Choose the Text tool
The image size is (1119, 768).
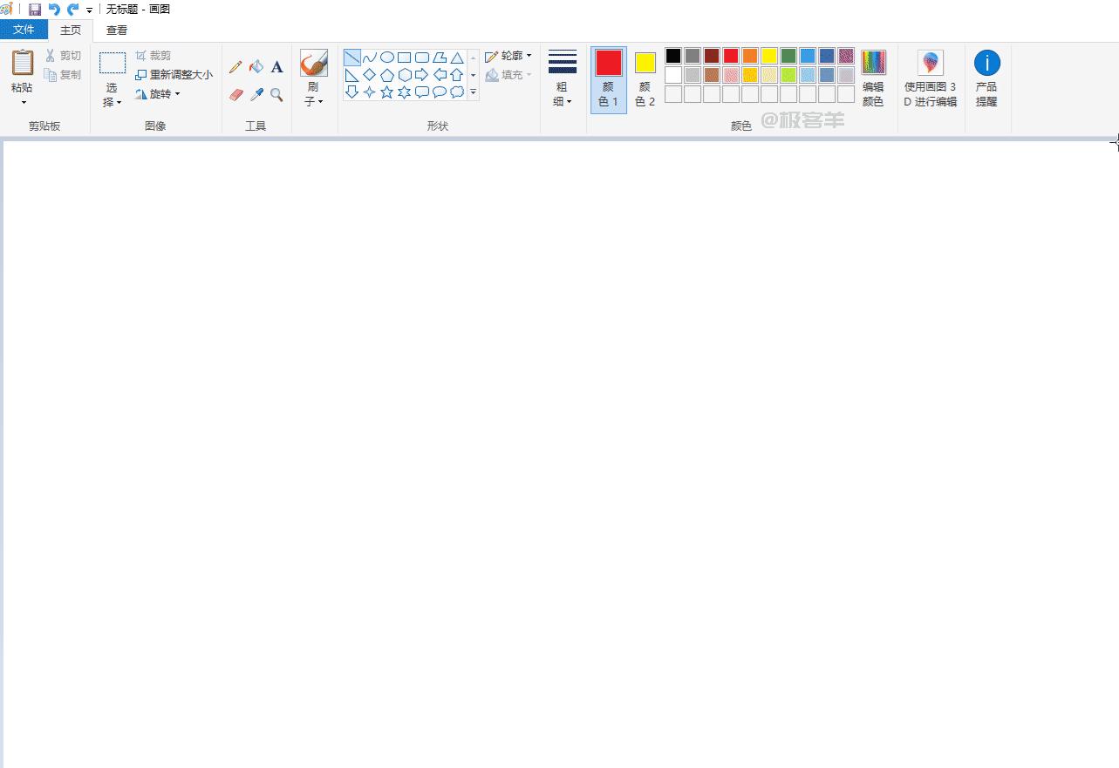(276, 67)
